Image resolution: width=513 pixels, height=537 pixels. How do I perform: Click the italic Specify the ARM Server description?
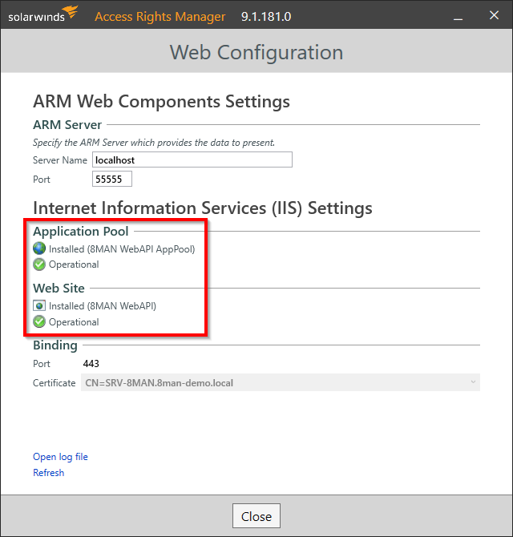pos(154,143)
